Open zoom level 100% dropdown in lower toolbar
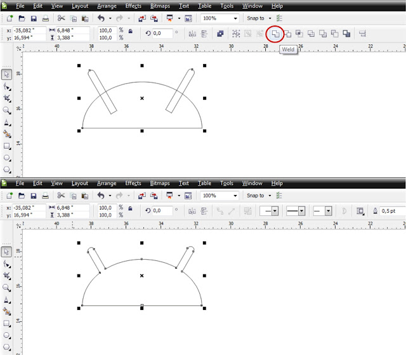Screen dimensions: 406x355 (235, 196)
